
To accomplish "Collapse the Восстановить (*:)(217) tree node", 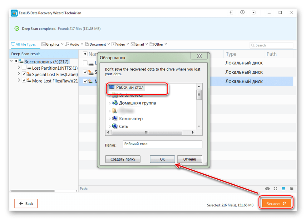I will pyautogui.click(x=11, y=61).
